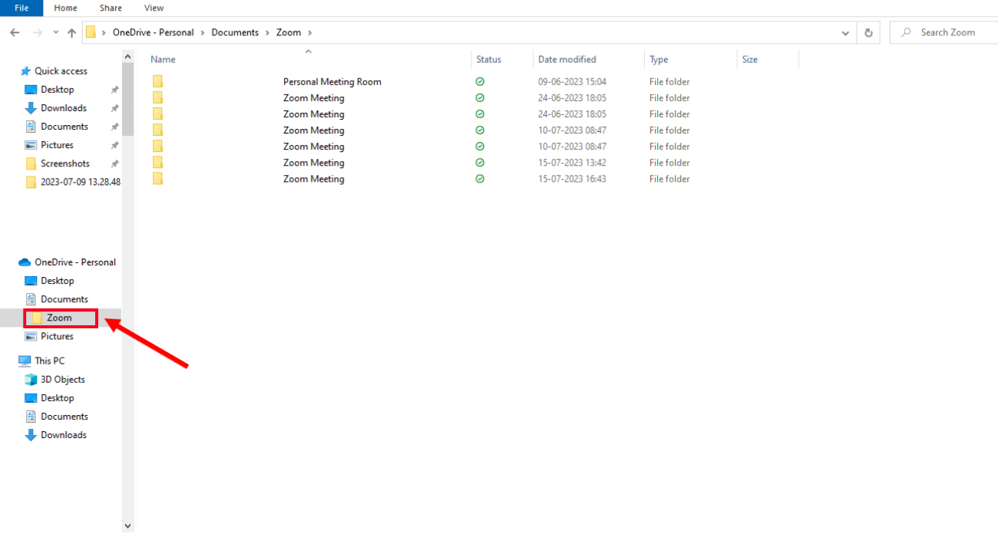Expand chevron after OneDrive - Personal in breadcrumb

(x=203, y=33)
